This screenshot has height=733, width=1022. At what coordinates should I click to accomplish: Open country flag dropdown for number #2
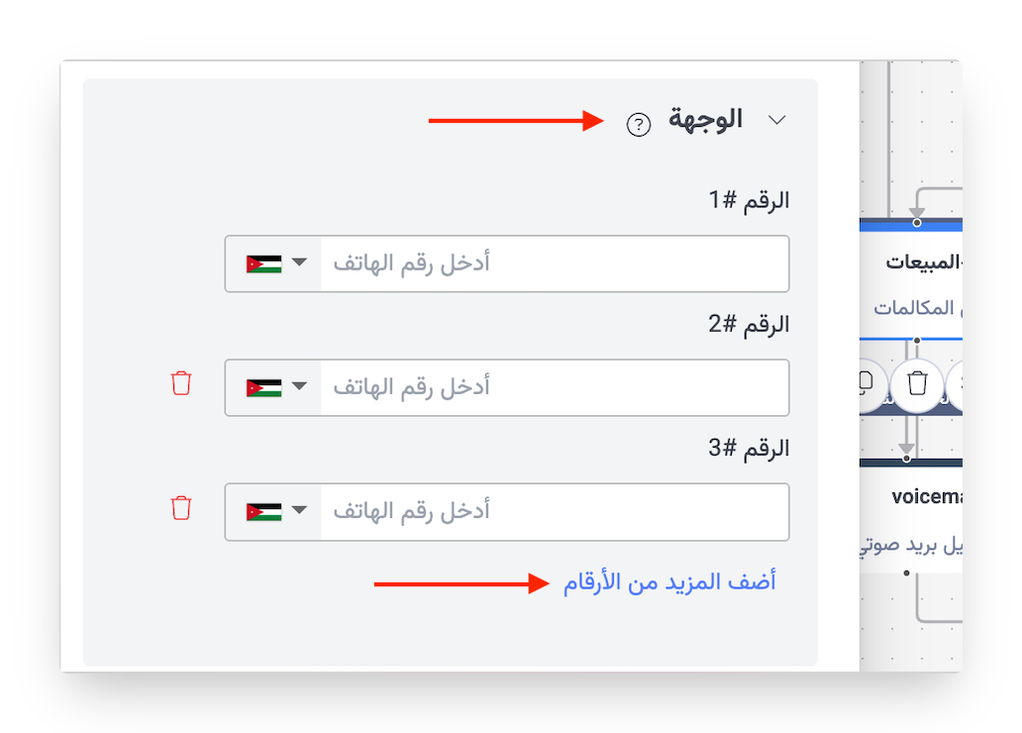point(299,386)
